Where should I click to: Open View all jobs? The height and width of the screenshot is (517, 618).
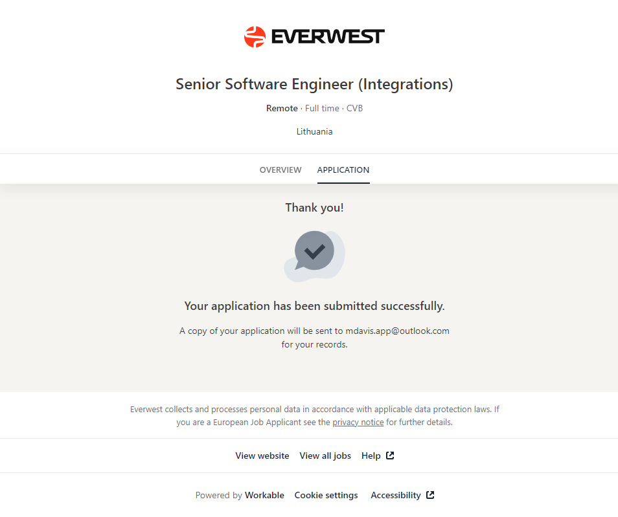click(x=325, y=456)
